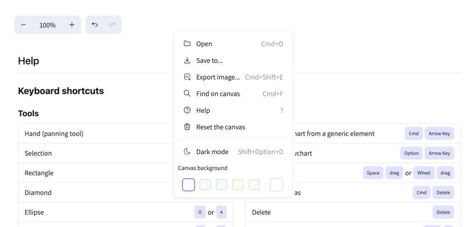Click the download icon beside Save to

(x=187, y=60)
